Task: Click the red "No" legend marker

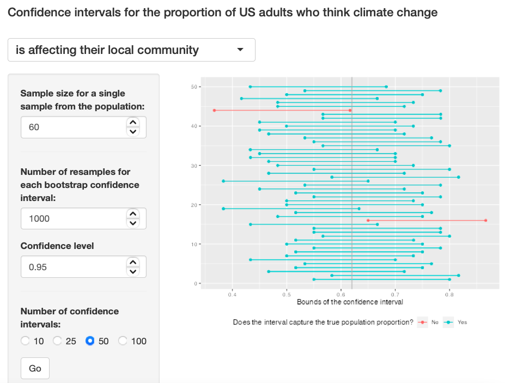Action: tap(422, 322)
